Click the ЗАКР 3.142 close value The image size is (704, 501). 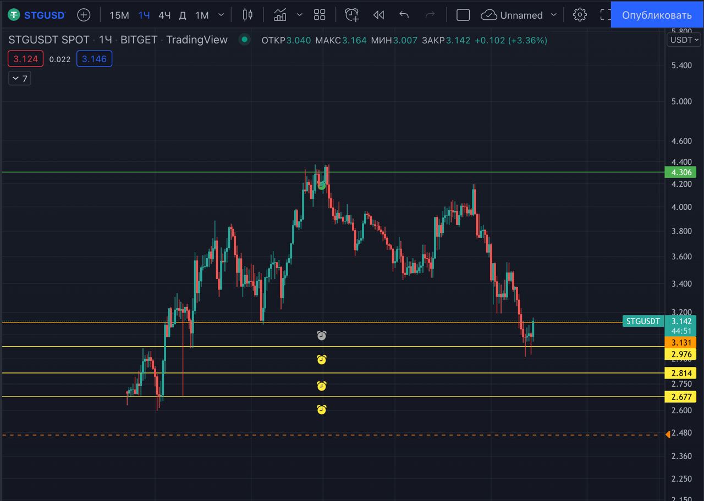coord(446,40)
